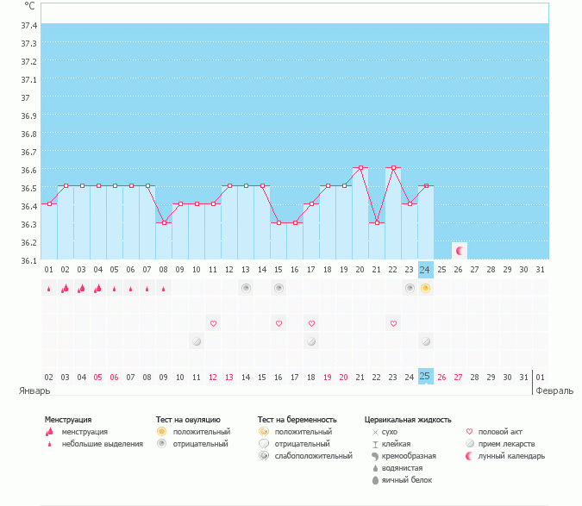Click highlighted cycle day 24 below the chart

coord(425,269)
